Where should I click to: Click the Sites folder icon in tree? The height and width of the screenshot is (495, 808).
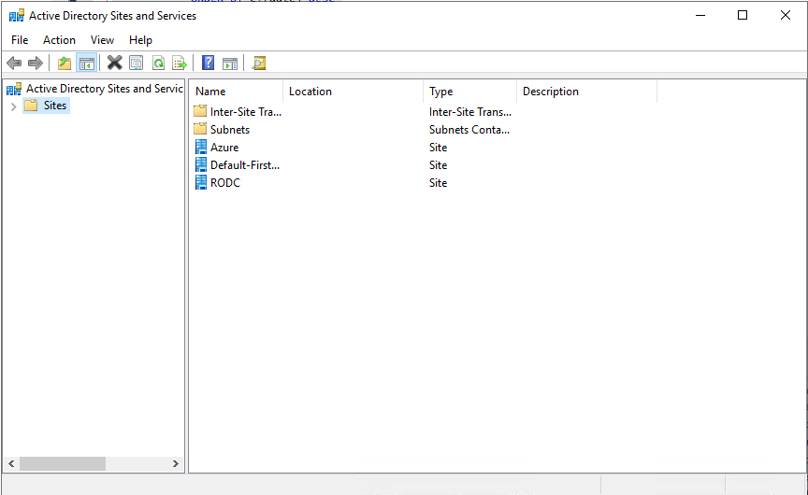(31, 106)
